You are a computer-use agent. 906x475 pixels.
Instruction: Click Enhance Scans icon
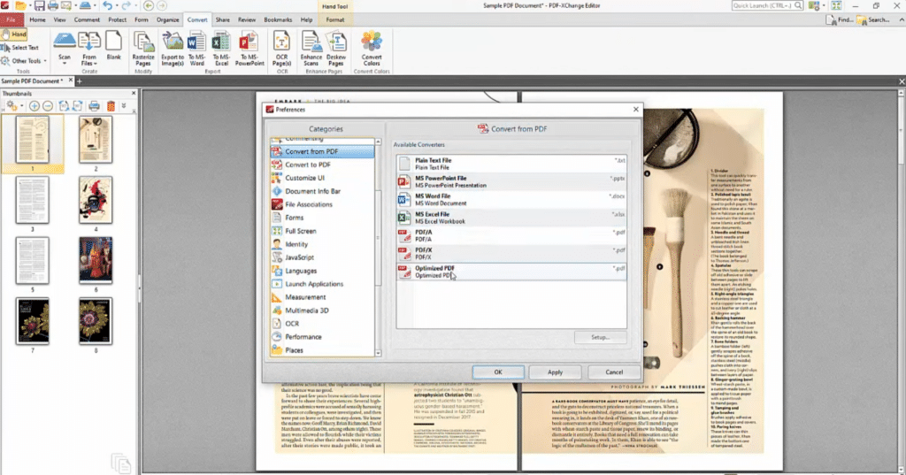(311, 49)
